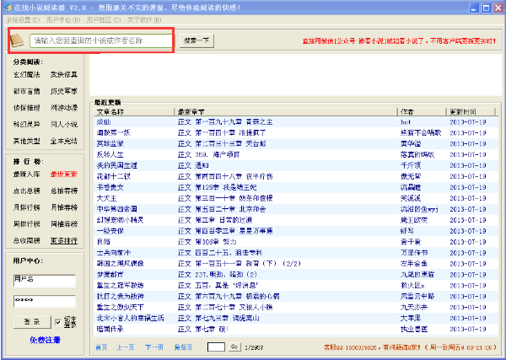The height and width of the screenshot is (360, 506).
Task: Select the 玄幻魔法 category
Action: pos(25,75)
